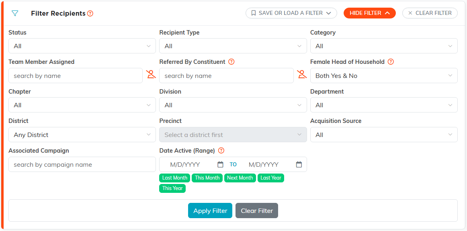The width and height of the screenshot is (467, 231).
Task: Open calendar picker for start date
Action: pos(220,164)
